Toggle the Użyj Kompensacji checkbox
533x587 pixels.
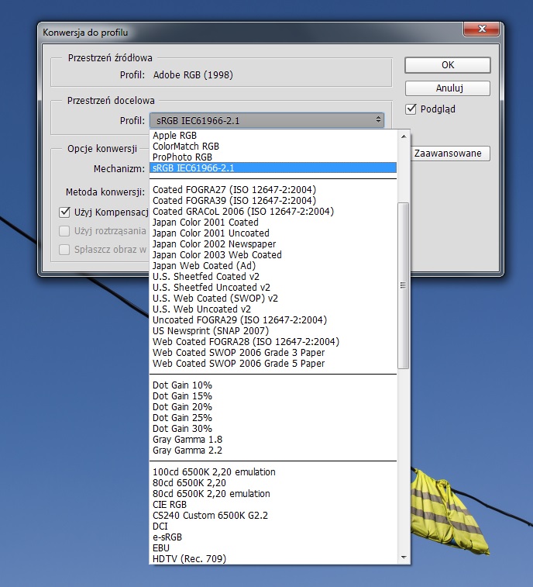click(x=67, y=212)
